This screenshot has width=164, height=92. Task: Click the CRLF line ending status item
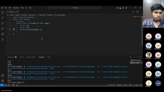coord(130,85)
